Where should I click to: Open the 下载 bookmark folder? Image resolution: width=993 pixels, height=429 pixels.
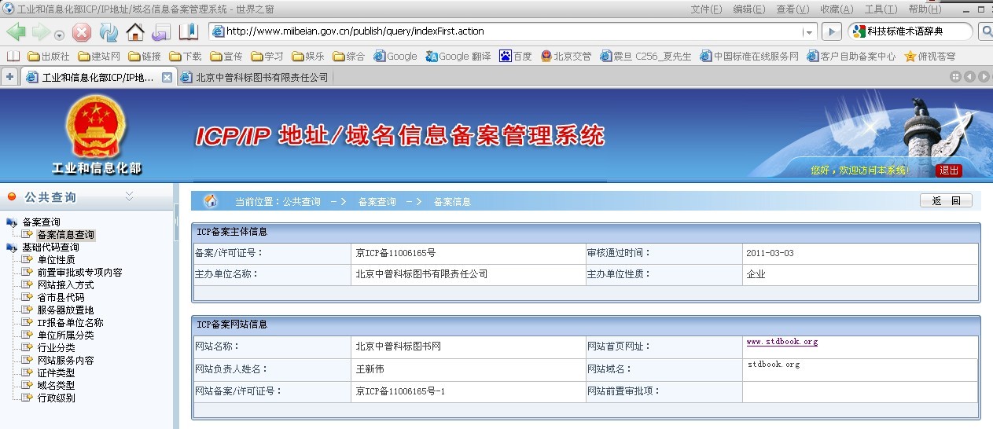click(x=186, y=57)
